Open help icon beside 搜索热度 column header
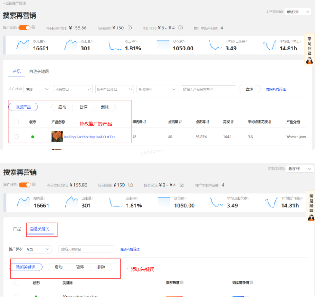Viewport: 319px width, 297px height. [182, 283]
